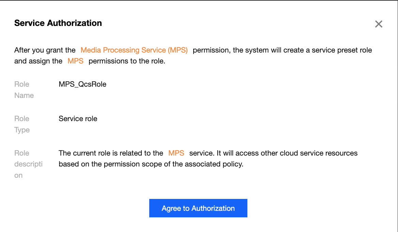Click 'The current role is related to the' text

pyautogui.click(x=111, y=153)
